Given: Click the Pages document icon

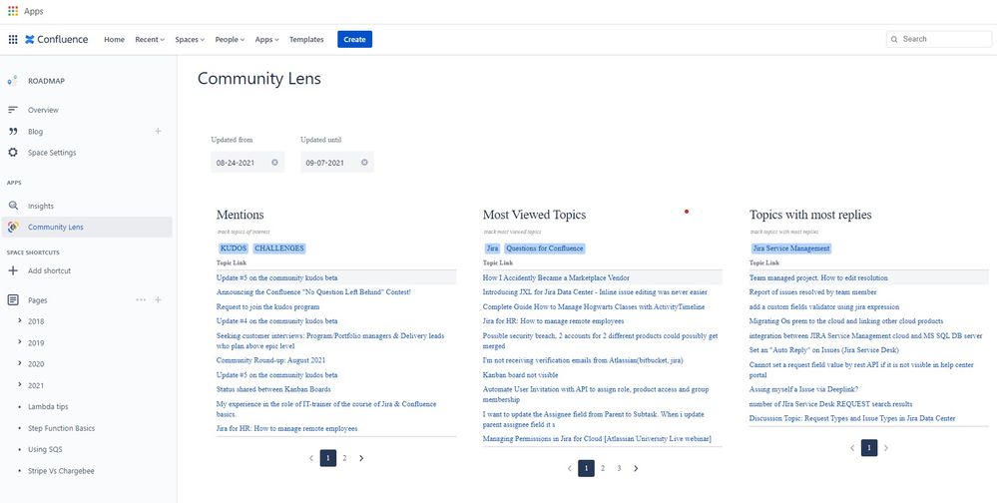Looking at the screenshot, I should click(x=13, y=300).
